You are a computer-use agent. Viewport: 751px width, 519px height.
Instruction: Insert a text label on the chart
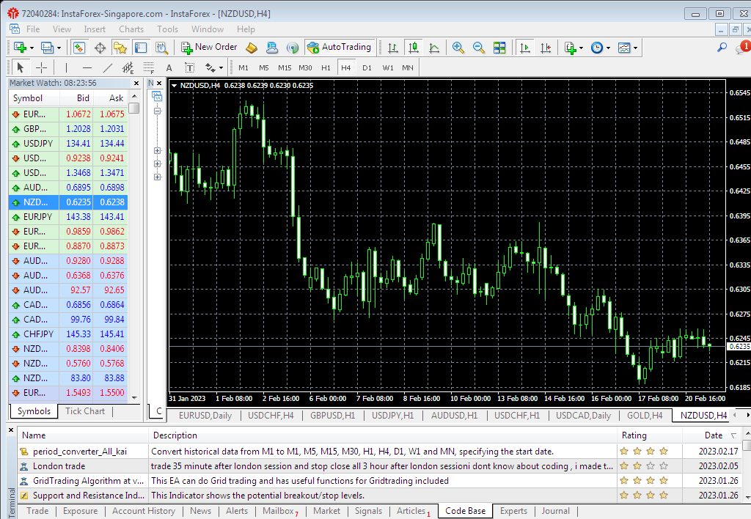click(x=191, y=67)
